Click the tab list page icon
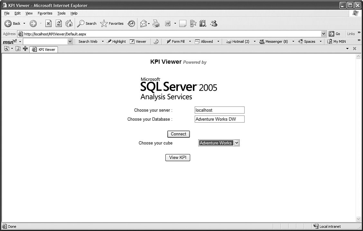The image size is (363, 231). [x=18, y=49]
